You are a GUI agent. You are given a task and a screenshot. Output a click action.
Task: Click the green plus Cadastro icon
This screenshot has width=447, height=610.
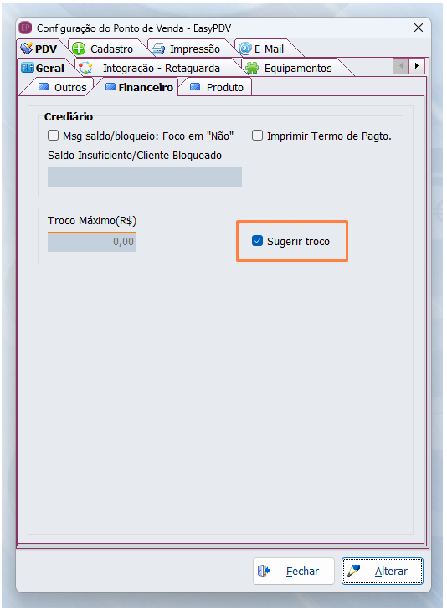pos(79,49)
